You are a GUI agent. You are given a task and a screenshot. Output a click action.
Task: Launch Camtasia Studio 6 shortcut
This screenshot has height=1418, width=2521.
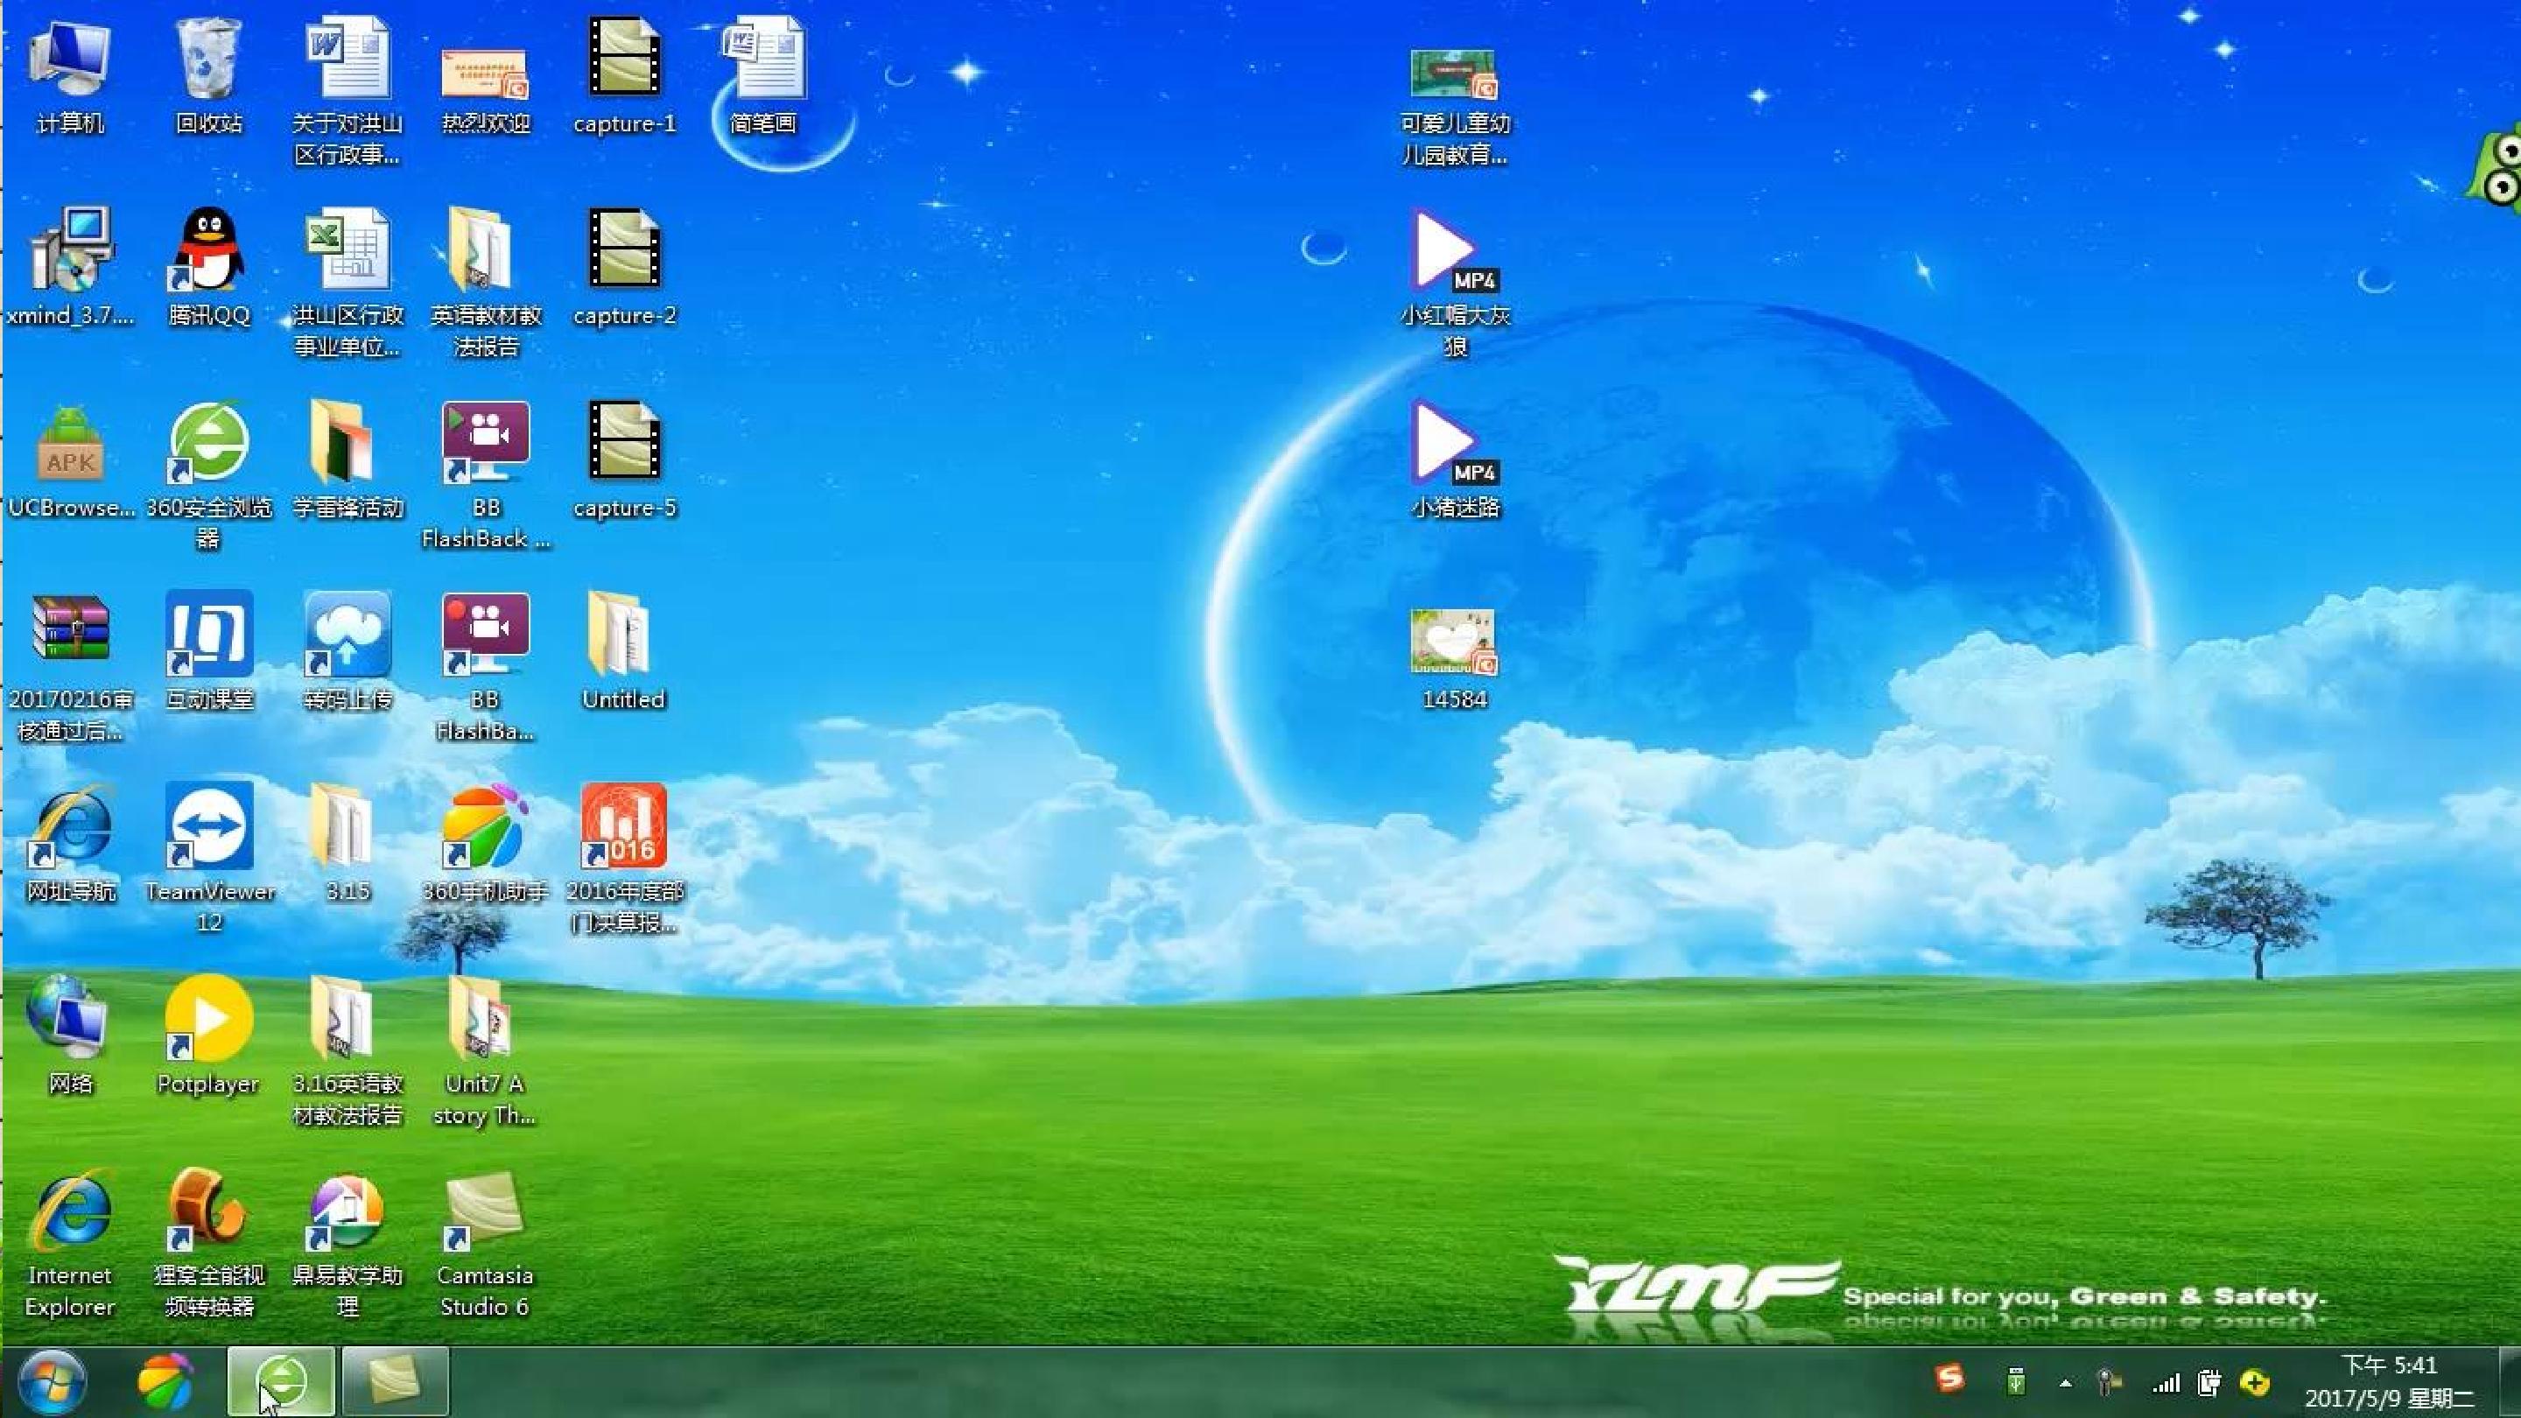point(486,1243)
